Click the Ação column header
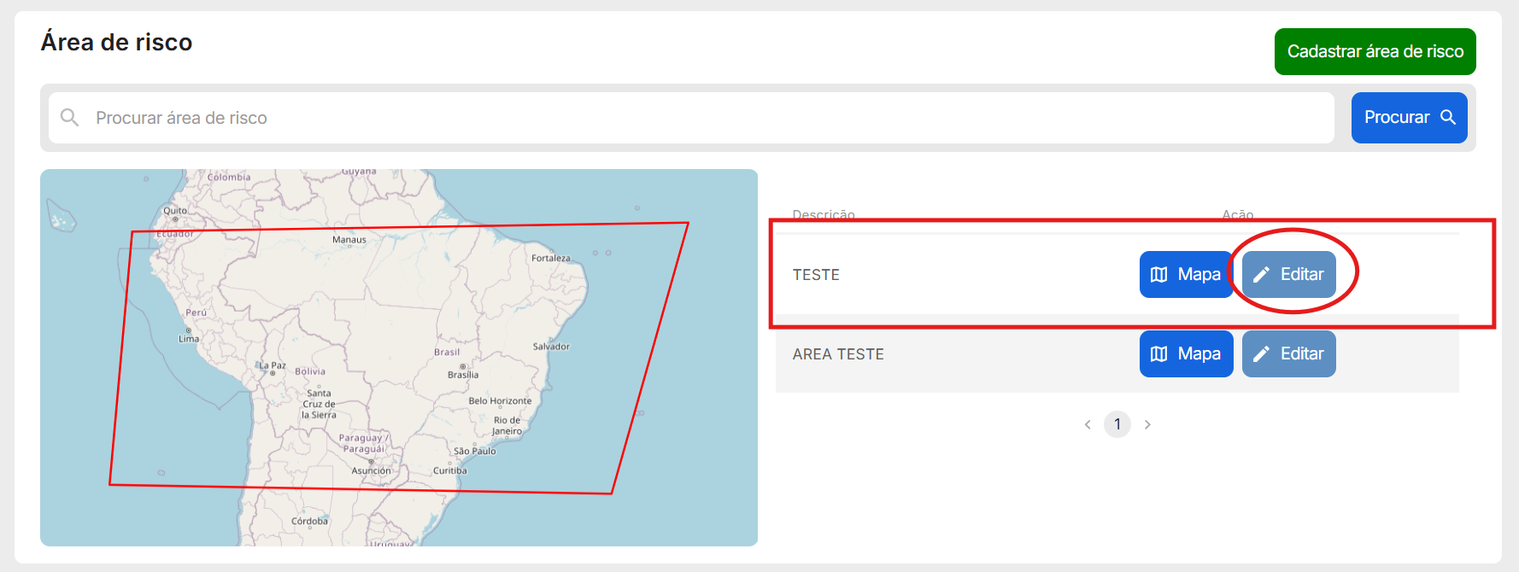The height and width of the screenshot is (572, 1519). coord(1237,214)
